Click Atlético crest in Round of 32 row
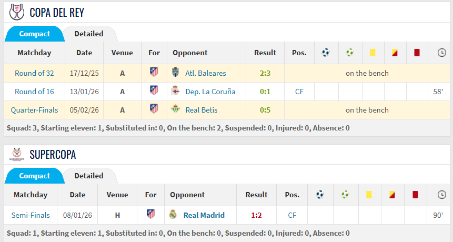 tap(154, 73)
